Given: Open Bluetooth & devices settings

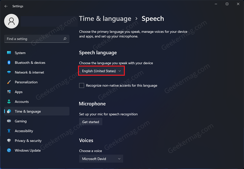Looking at the screenshot, I should 37,63.
